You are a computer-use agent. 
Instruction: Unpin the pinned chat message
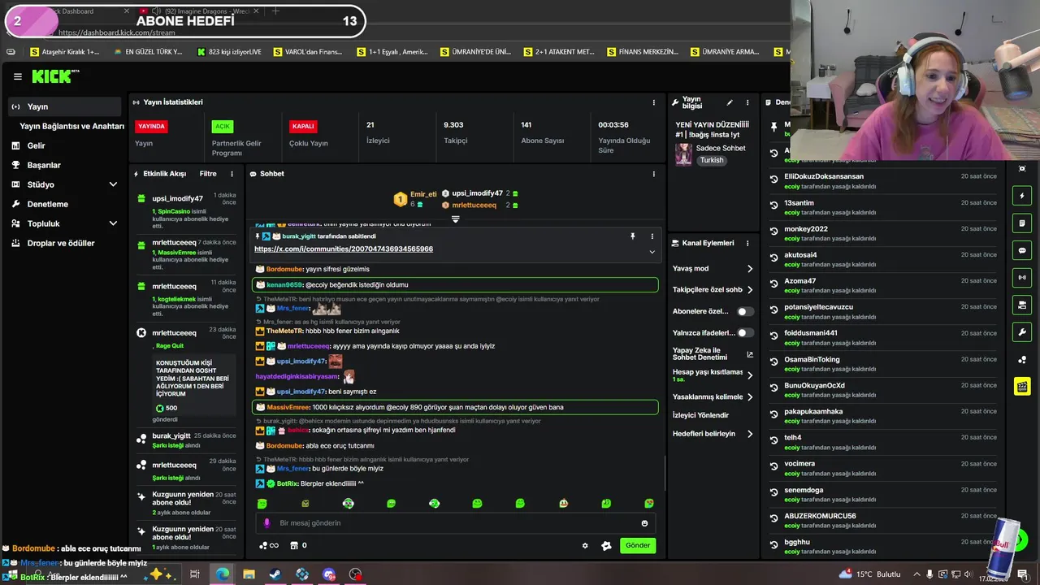[632, 236]
